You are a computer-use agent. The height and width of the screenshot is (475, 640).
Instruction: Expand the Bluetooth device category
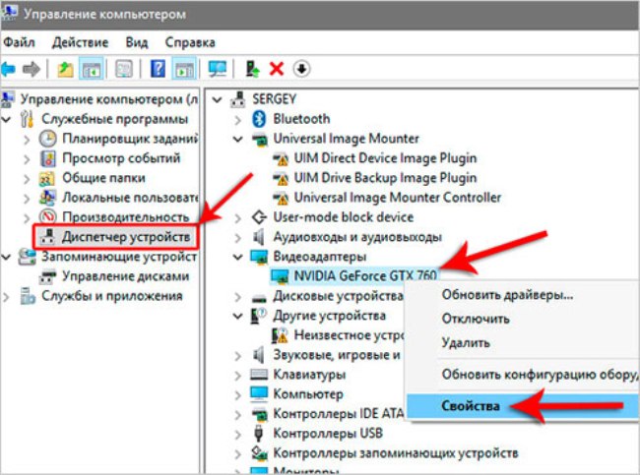click(x=238, y=119)
